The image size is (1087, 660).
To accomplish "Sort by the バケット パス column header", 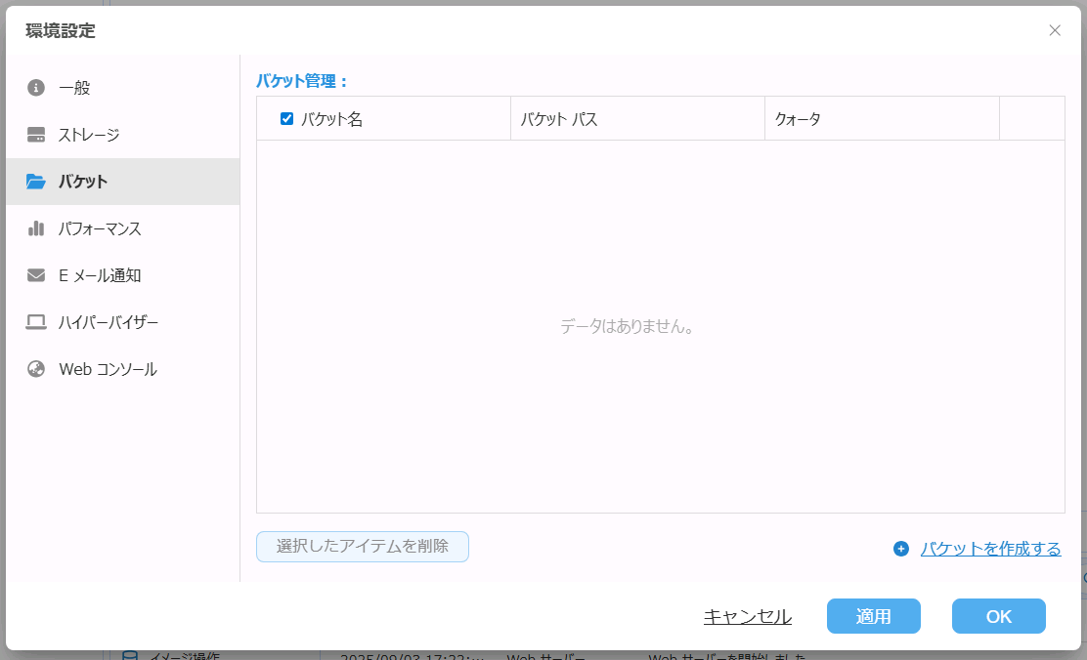I will (558, 119).
